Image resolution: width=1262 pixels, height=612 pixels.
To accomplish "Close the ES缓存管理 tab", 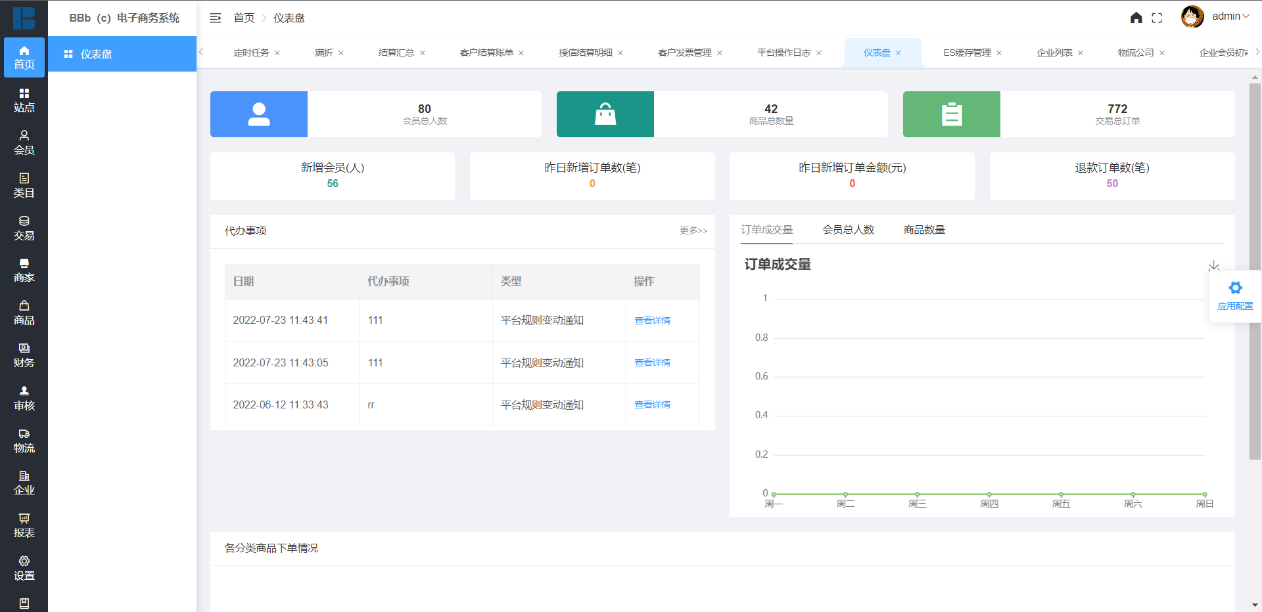I will 999,53.
